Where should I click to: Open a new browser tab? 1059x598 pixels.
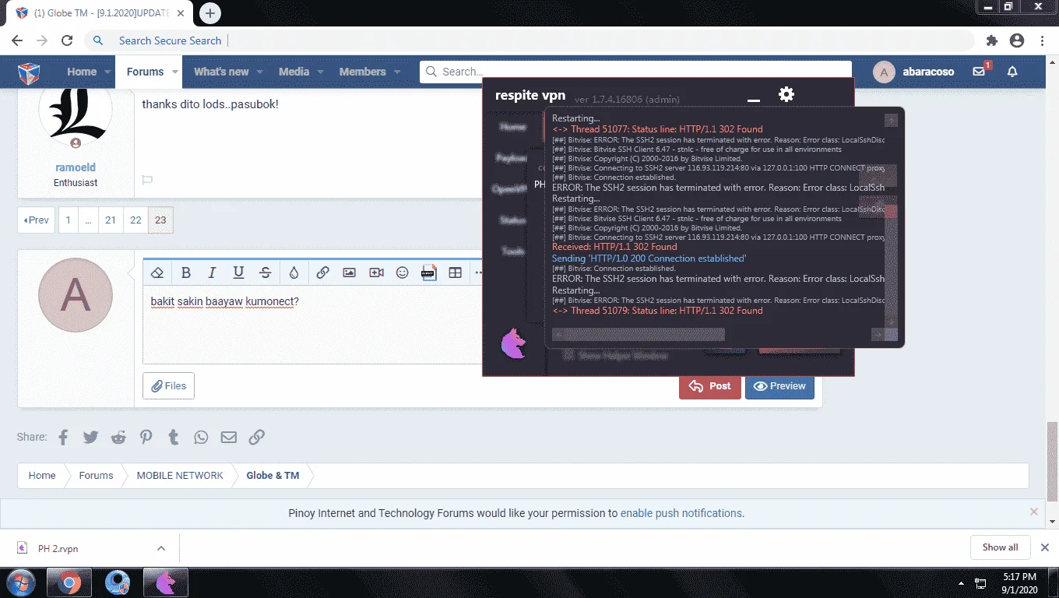point(210,13)
